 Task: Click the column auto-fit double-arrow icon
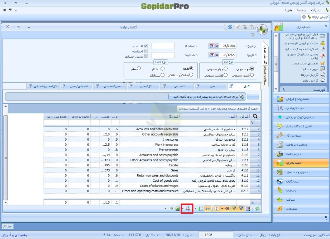[208, 209]
